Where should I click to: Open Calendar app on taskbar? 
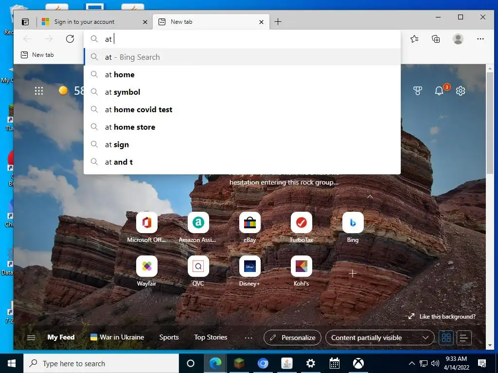tap(335, 363)
